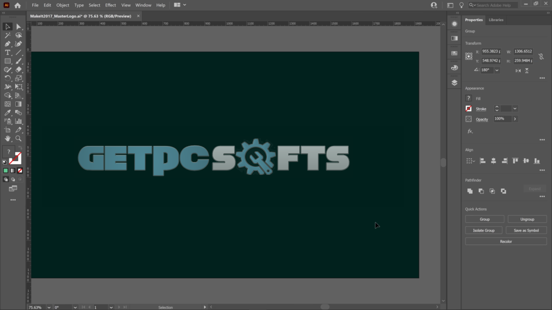Image resolution: width=552 pixels, height=310 pixels.
Task: Open the Object menu
Action: (x=63, y=5)
